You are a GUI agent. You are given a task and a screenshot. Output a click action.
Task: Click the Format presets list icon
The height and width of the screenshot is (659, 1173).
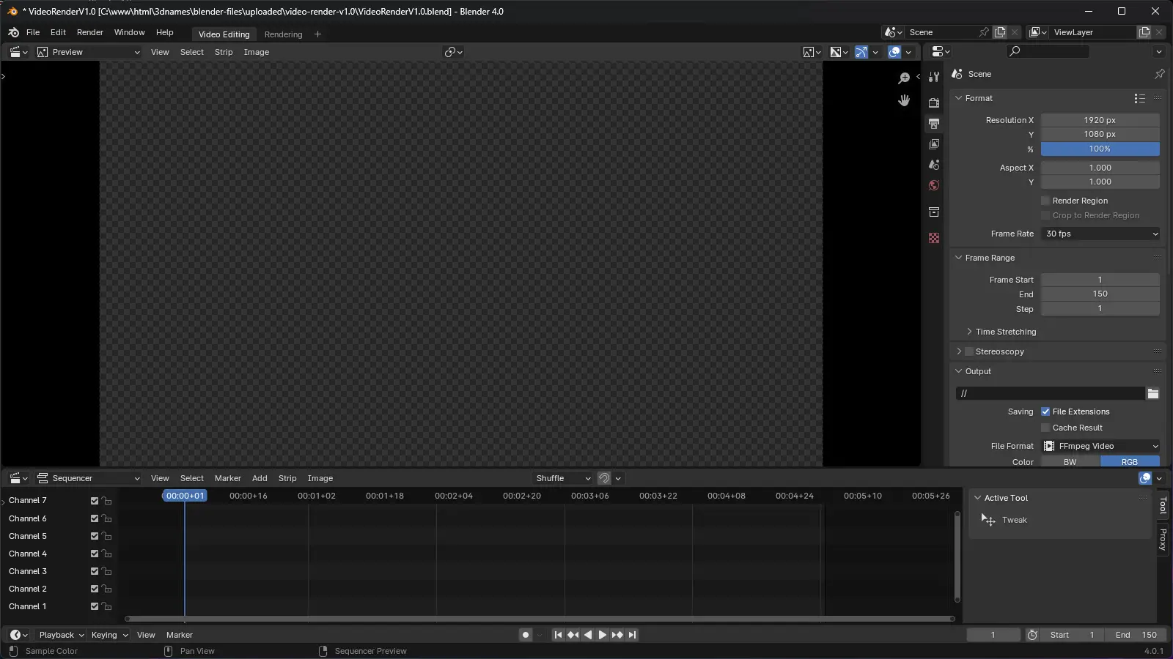tap(1139, 98)
